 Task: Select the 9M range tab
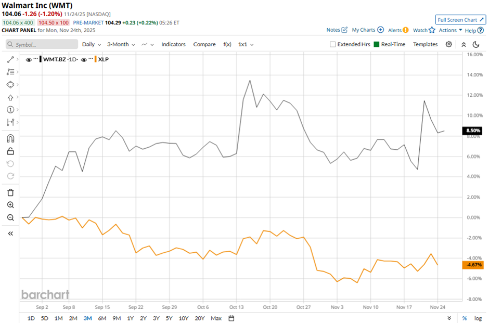[117, 318]
